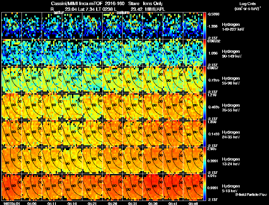Click the '05:41' time axis label
The height and width of the screenshot is (205, 269).
pyautogui.click(x=173, y=203)
